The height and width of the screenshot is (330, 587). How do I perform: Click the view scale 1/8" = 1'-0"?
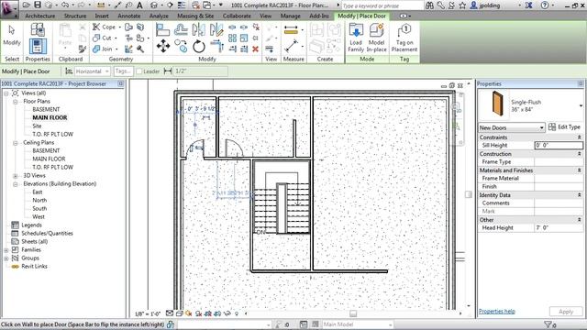148,313
